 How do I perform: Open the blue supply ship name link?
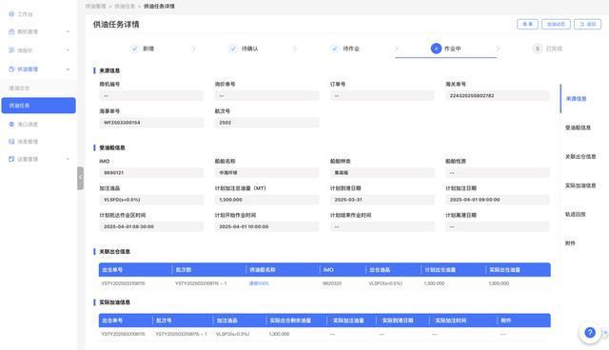click(259, 283)
